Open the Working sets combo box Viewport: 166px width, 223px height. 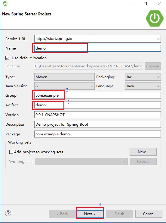tap(81, 162)
